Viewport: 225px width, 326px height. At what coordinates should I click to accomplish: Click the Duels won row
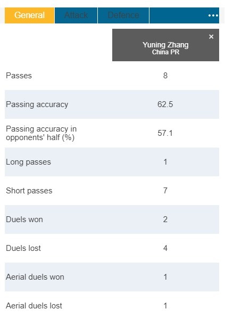(112, 219)
